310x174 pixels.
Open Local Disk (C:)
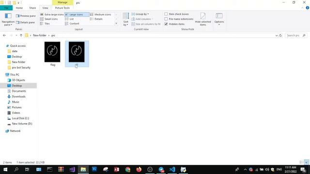[20, 118]
